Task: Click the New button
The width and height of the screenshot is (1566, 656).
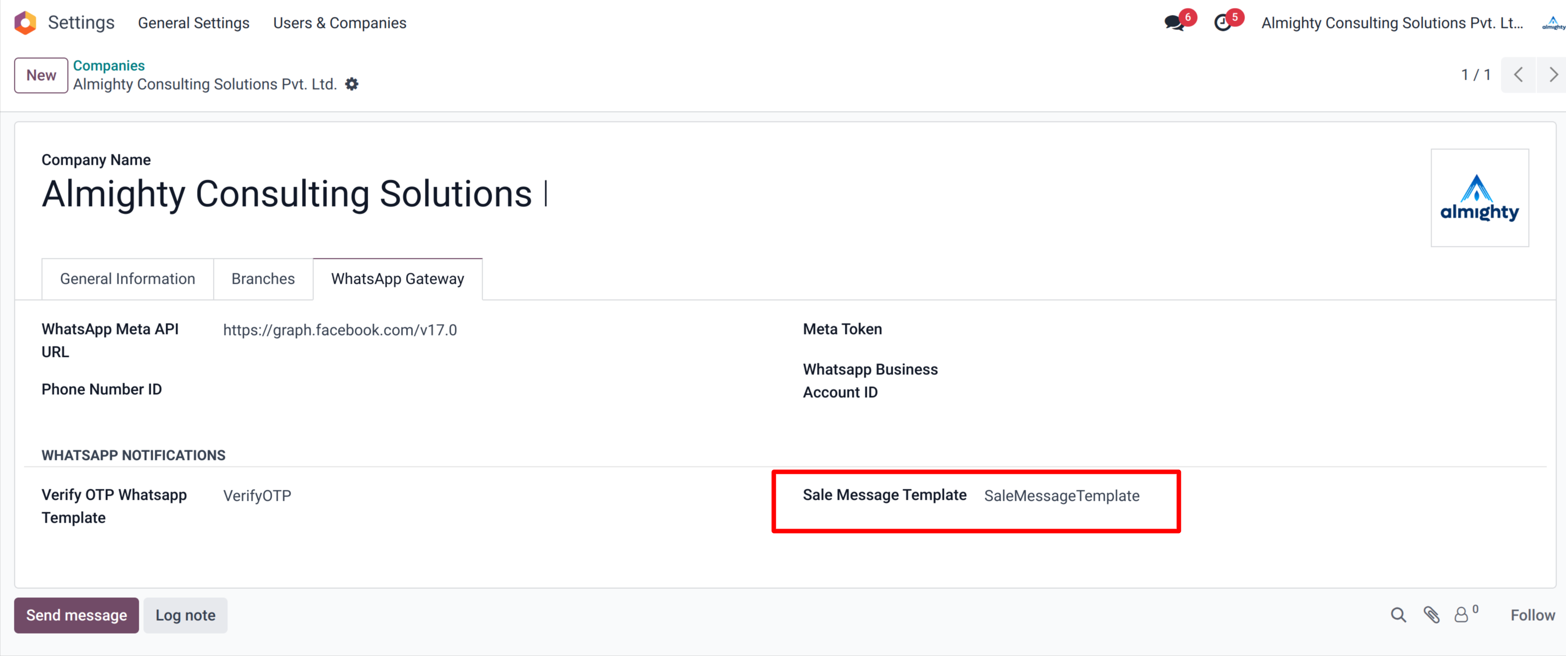Action: tap(41, 75)
